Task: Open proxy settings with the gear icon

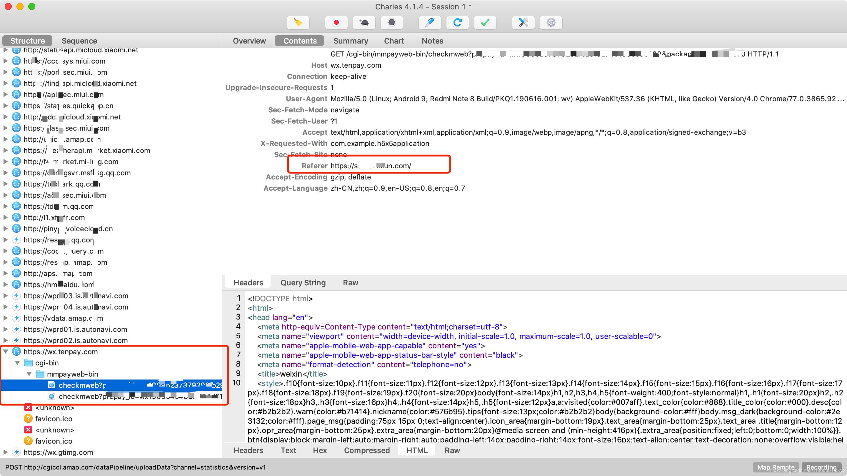Action: pos(551,22)
